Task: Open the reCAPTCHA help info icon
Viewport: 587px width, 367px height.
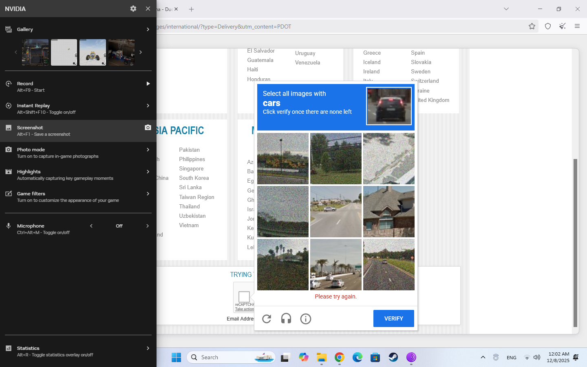Action: (306, 319)
